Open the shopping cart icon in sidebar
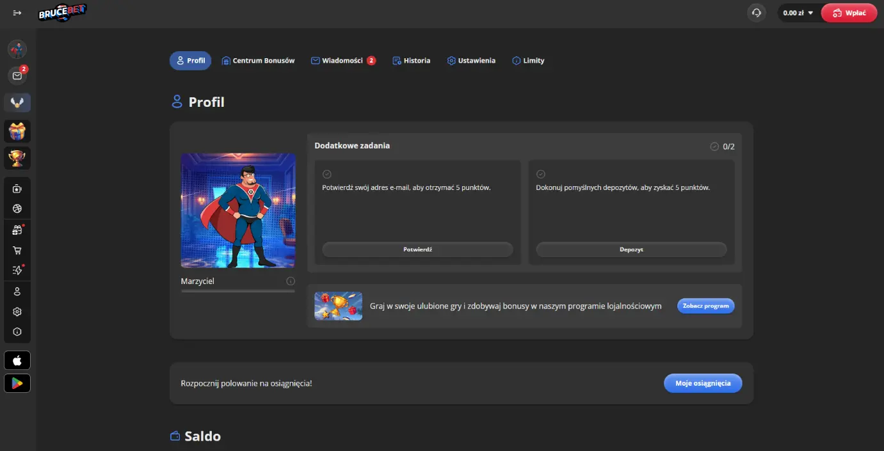 point(17,250)
